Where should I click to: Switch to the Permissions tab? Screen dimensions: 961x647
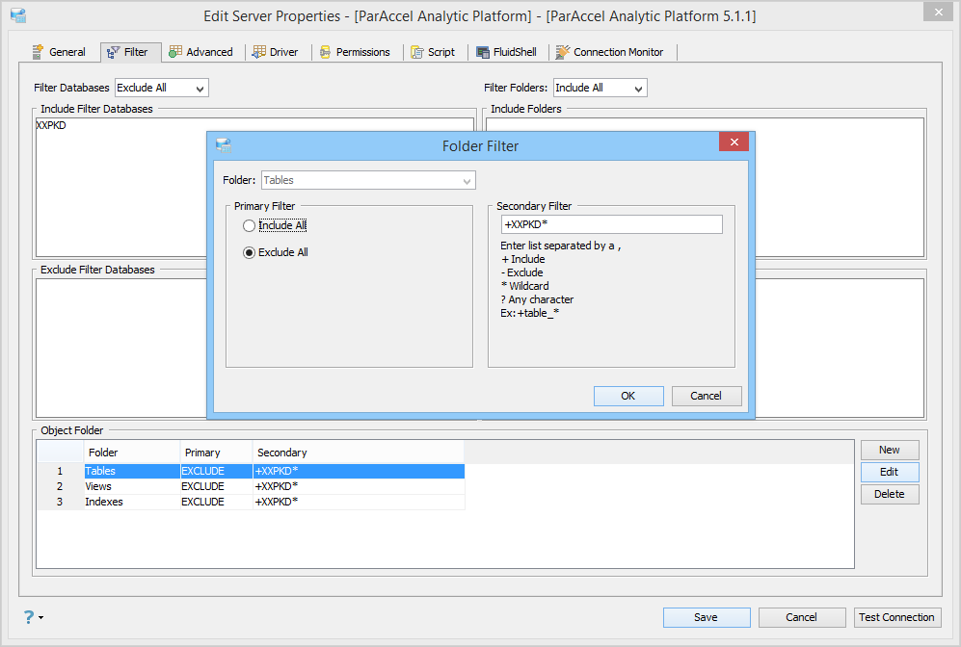click(355, 52)
